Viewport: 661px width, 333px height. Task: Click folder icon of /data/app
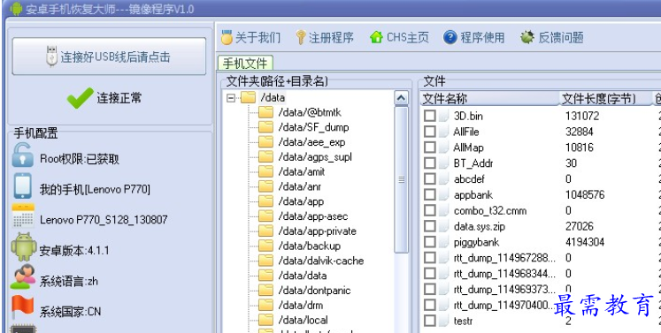pos(265,201)
